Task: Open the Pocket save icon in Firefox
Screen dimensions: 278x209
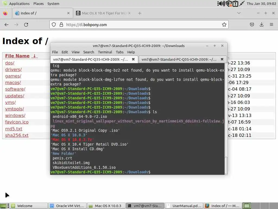Action: 252,24
